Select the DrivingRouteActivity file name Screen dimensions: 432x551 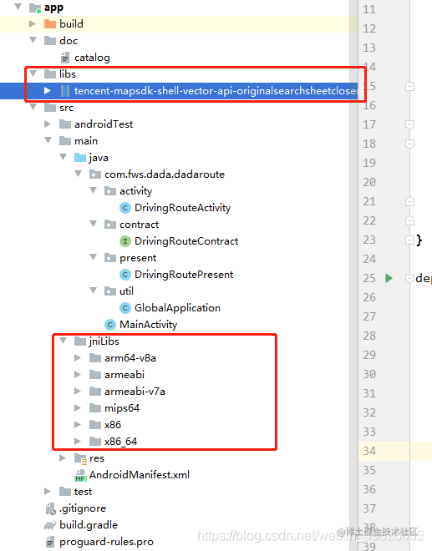[183, 208]
